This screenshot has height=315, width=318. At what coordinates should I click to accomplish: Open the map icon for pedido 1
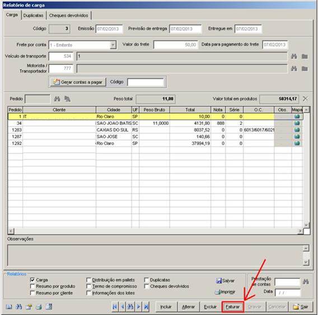coord(297,116)
